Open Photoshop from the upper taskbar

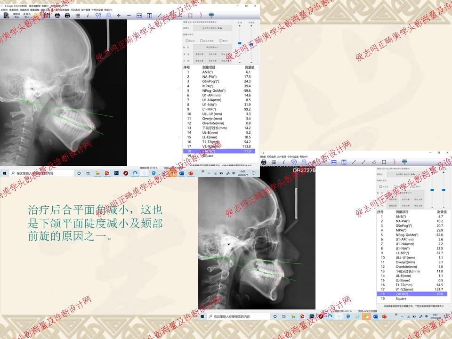coord(116,173)
